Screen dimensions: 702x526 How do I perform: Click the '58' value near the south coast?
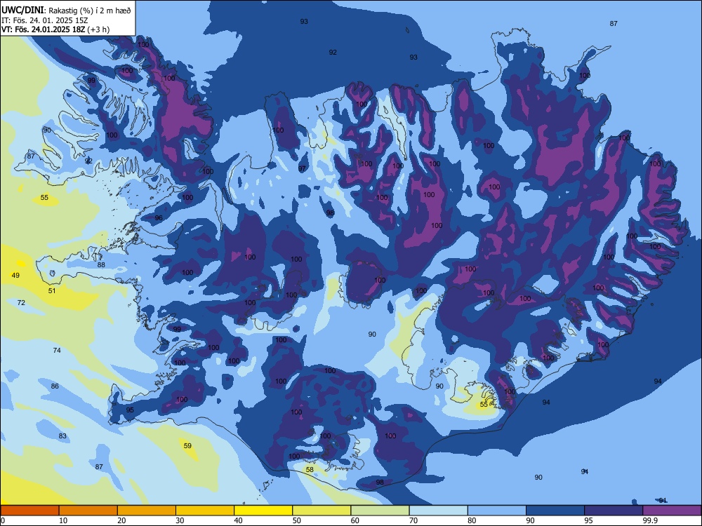tap(310, 470)
